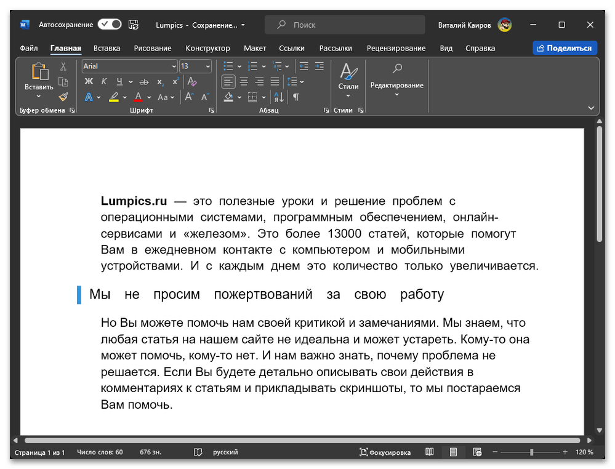The width and height of the screenshot is (615, 469).
Task: Clear all formatting with eraser icon
Action: click(x=192, y=82)
